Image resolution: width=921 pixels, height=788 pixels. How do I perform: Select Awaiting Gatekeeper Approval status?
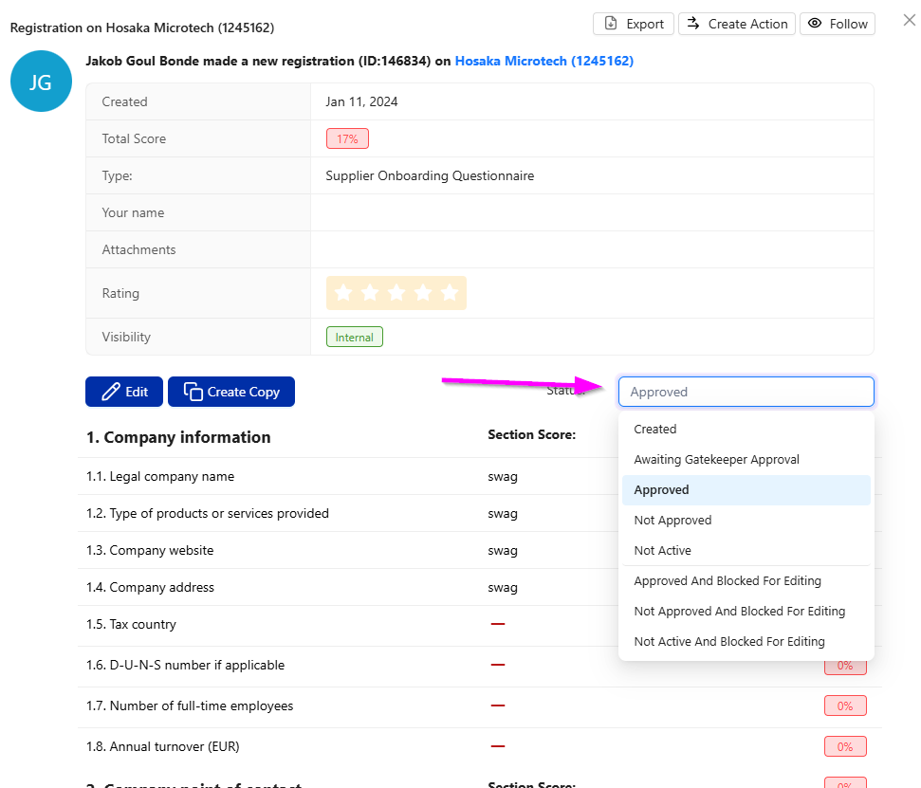tap(746, 460)
